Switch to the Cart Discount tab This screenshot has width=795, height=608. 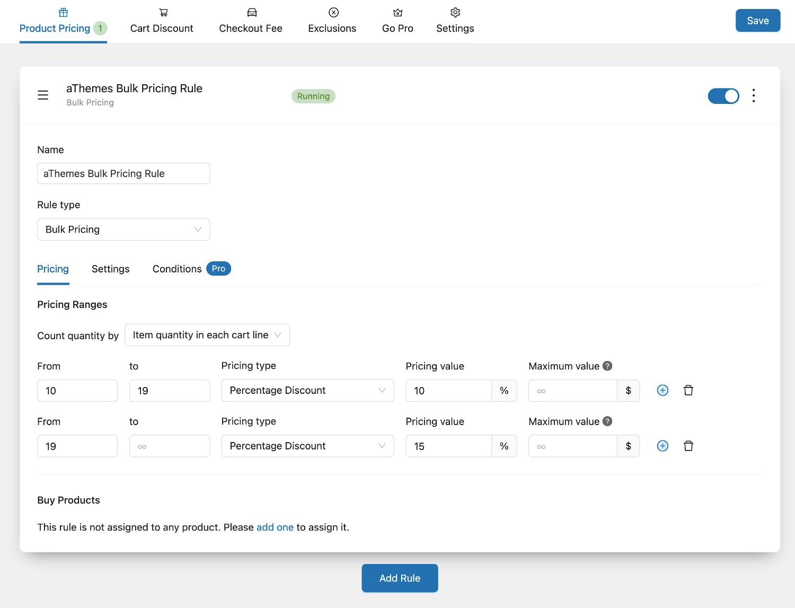[x=162, y=21]
